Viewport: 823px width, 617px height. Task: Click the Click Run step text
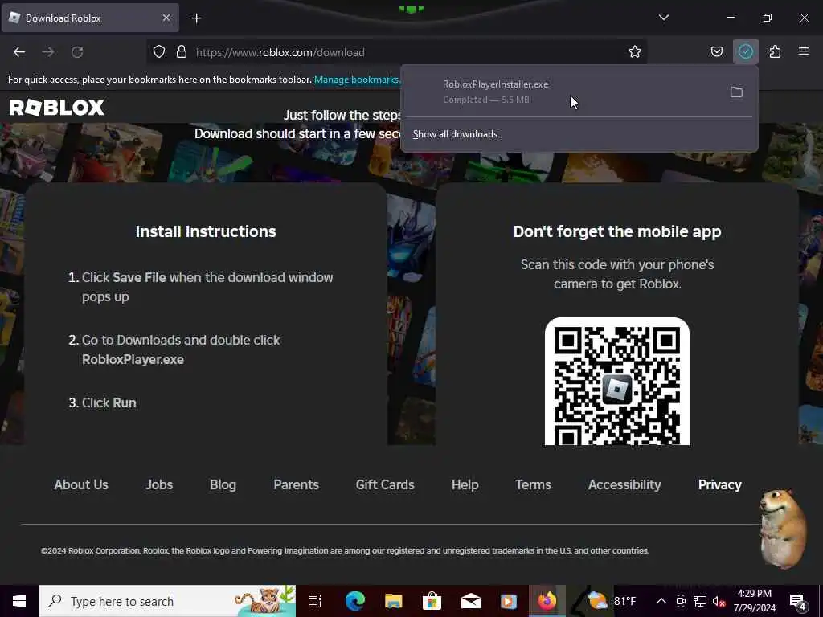coord(109,402)
